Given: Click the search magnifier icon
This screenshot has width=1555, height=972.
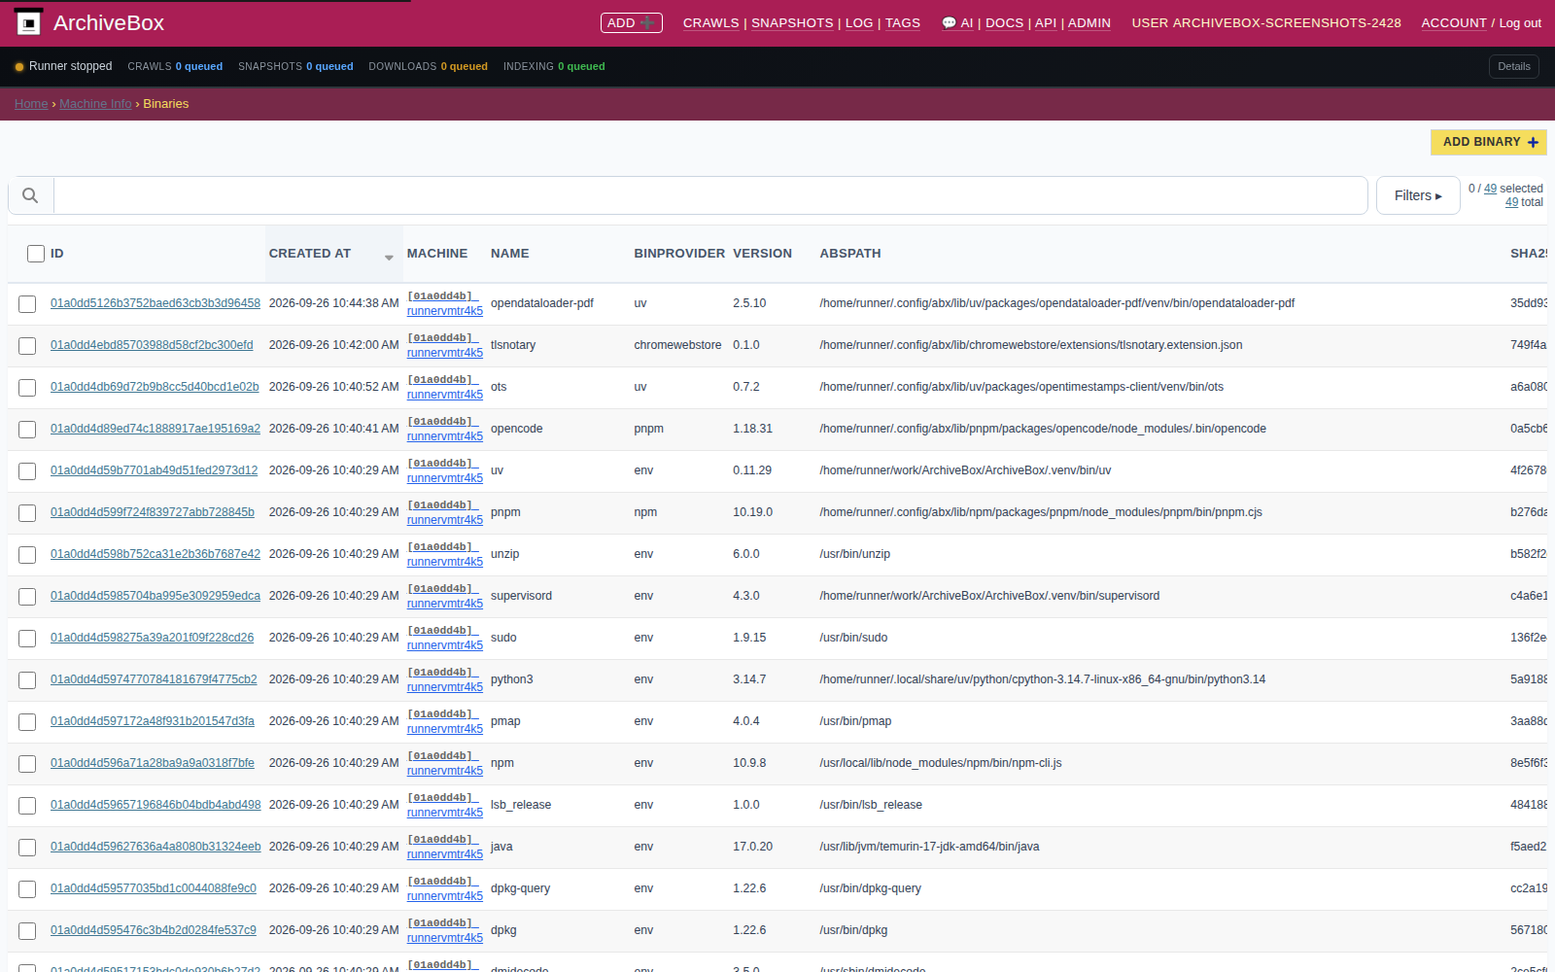Looking at the screenshot, I should [x=30, y=195].
